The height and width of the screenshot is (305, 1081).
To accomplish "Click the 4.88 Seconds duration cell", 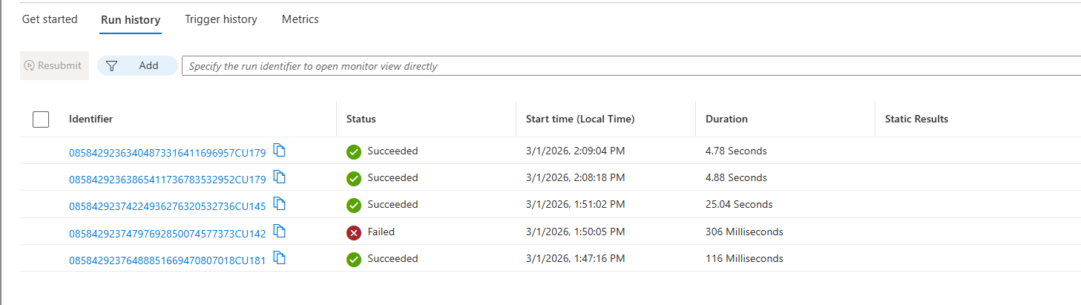I will coord(736,177).
